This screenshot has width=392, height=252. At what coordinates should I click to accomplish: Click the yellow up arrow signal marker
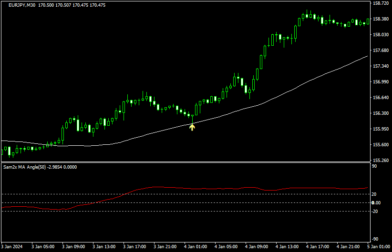pos(192,127)
